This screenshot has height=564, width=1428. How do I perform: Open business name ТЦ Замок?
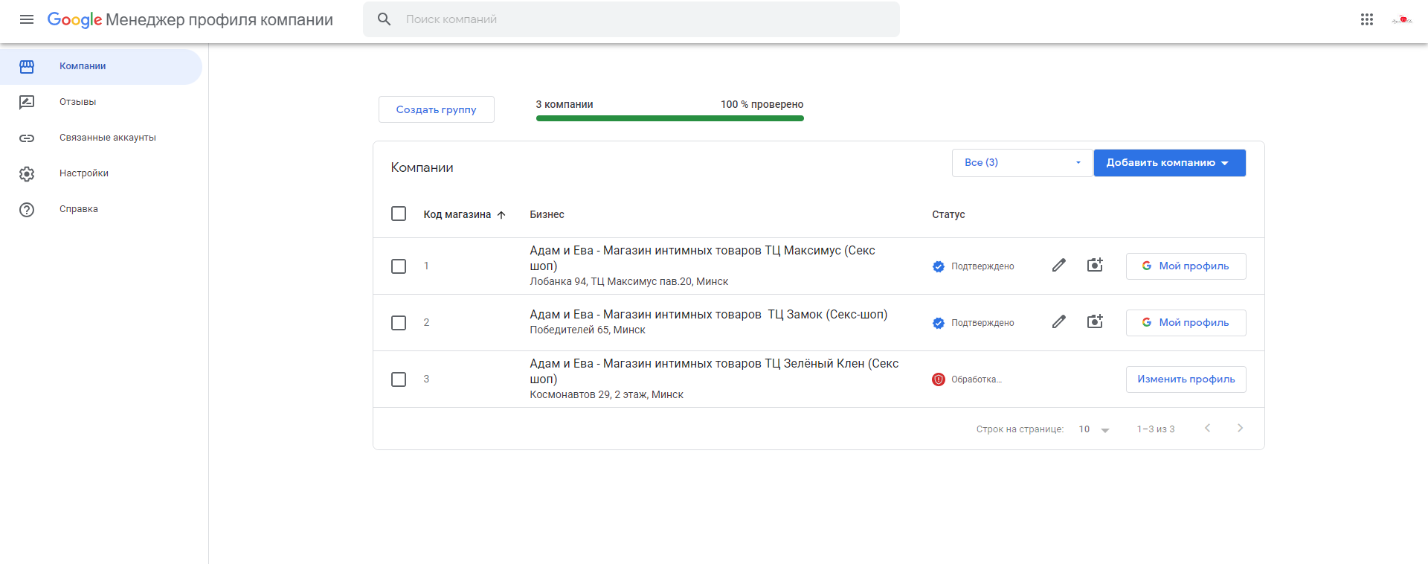(x=708, y=315)
